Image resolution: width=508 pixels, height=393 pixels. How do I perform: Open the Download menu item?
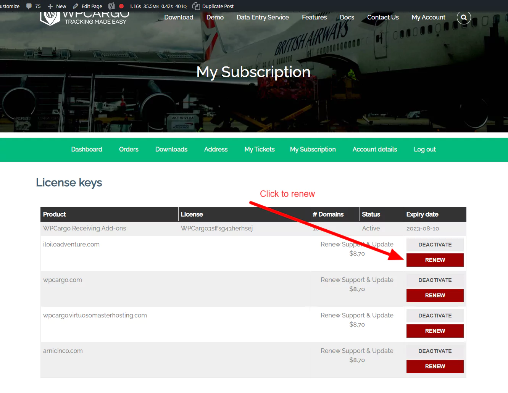(x=179, y=18)
